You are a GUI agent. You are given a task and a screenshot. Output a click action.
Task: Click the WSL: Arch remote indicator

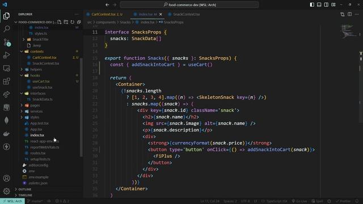pyautogui.click(x=12, y=201)
